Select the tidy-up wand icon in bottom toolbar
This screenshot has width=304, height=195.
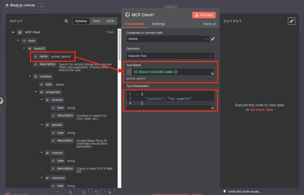(x=110, y=192)
